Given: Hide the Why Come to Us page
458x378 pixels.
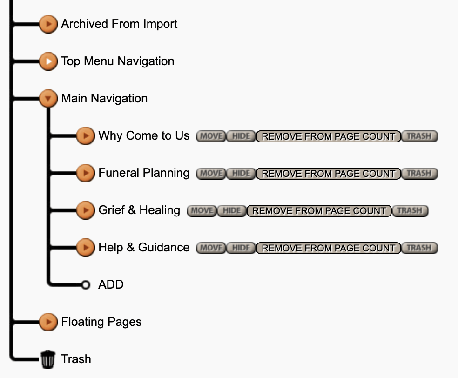Looking at the screenshot, I should pos(240,136).
